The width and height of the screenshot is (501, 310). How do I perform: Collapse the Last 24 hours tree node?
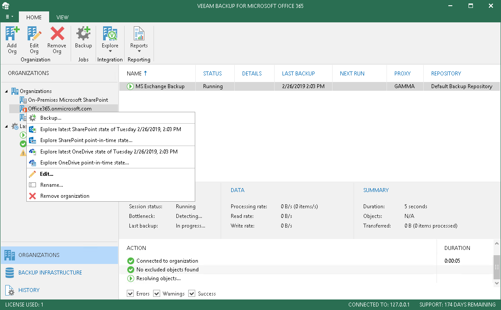coord(7,126)
